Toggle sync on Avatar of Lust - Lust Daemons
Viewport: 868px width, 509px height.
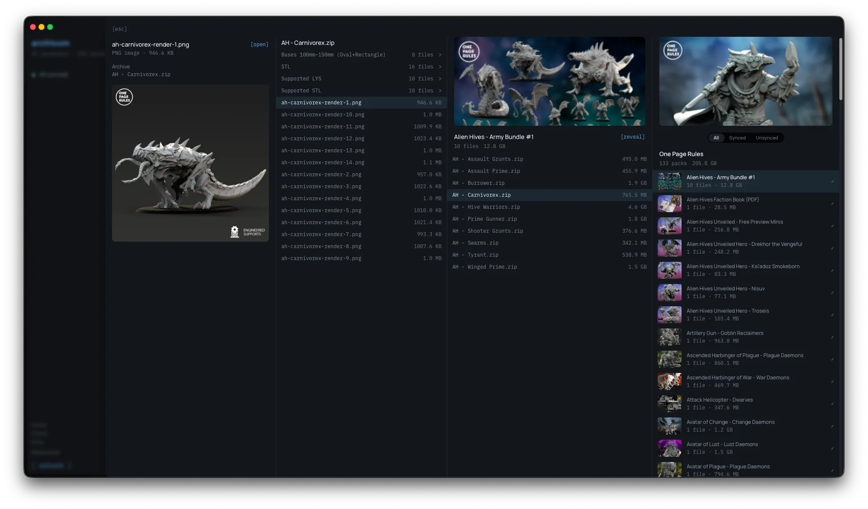[x=832, y=449]
